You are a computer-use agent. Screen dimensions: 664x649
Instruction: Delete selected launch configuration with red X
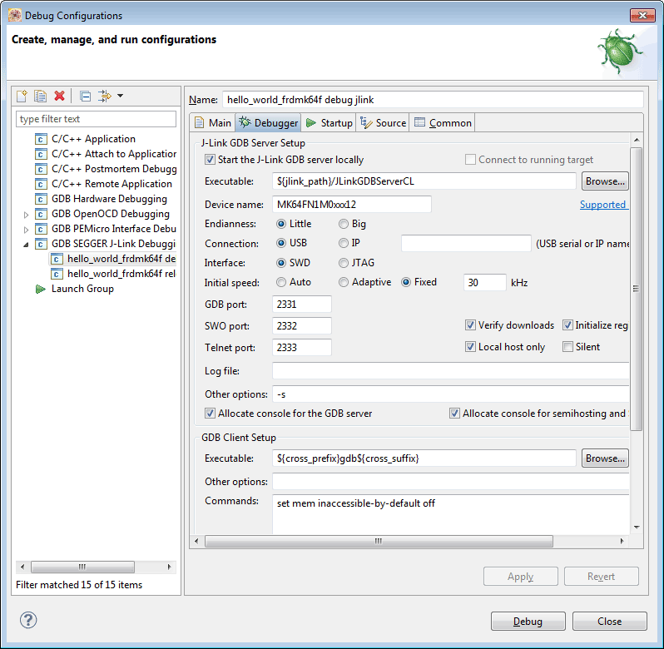[59, 97]
